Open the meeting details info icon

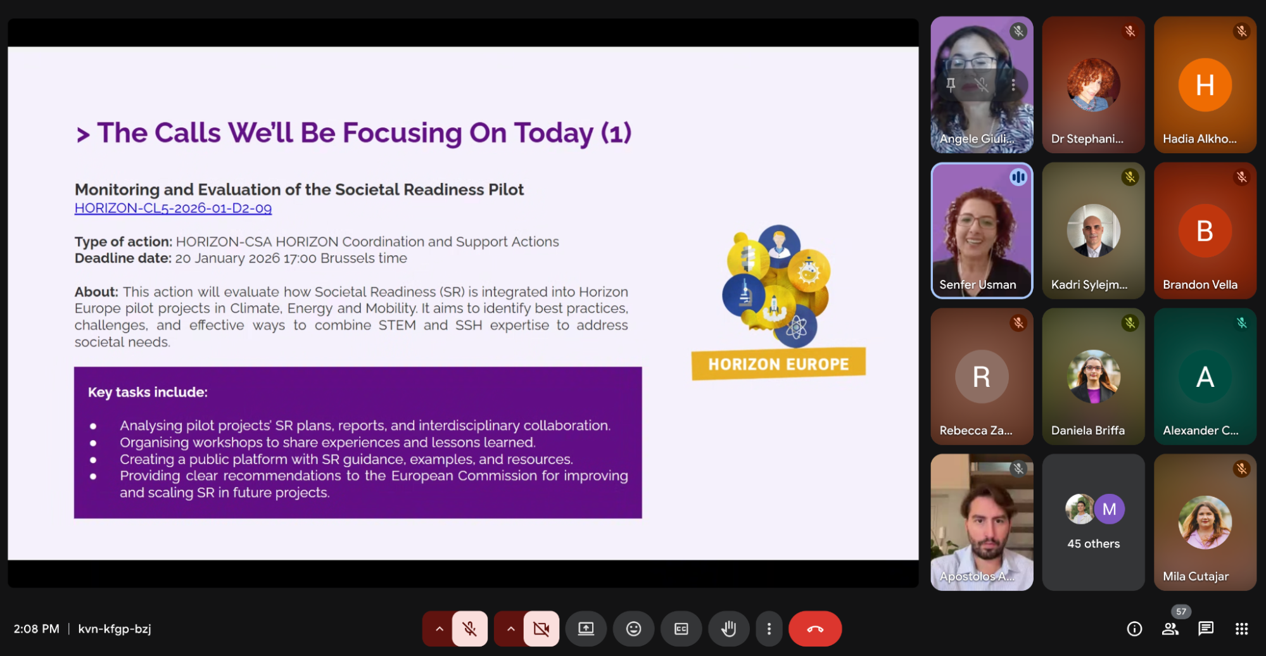(x=1134, y=629)
